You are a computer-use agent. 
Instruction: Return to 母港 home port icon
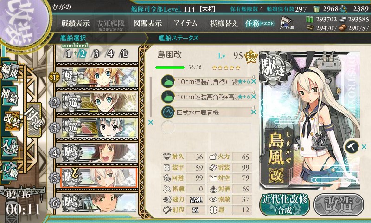[34, 120]
